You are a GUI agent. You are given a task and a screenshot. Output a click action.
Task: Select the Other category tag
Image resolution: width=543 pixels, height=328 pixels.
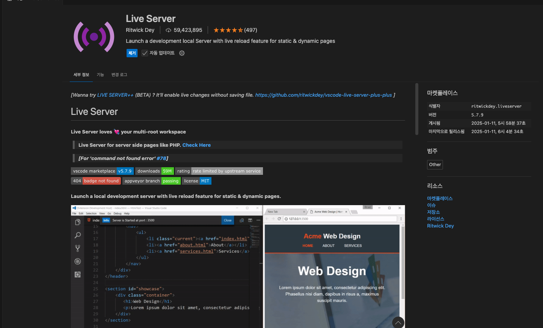(x=435, y=165)
